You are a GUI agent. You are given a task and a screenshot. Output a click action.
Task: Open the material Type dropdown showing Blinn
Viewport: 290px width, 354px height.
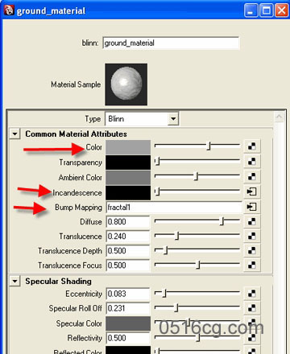tap(142, 119)
